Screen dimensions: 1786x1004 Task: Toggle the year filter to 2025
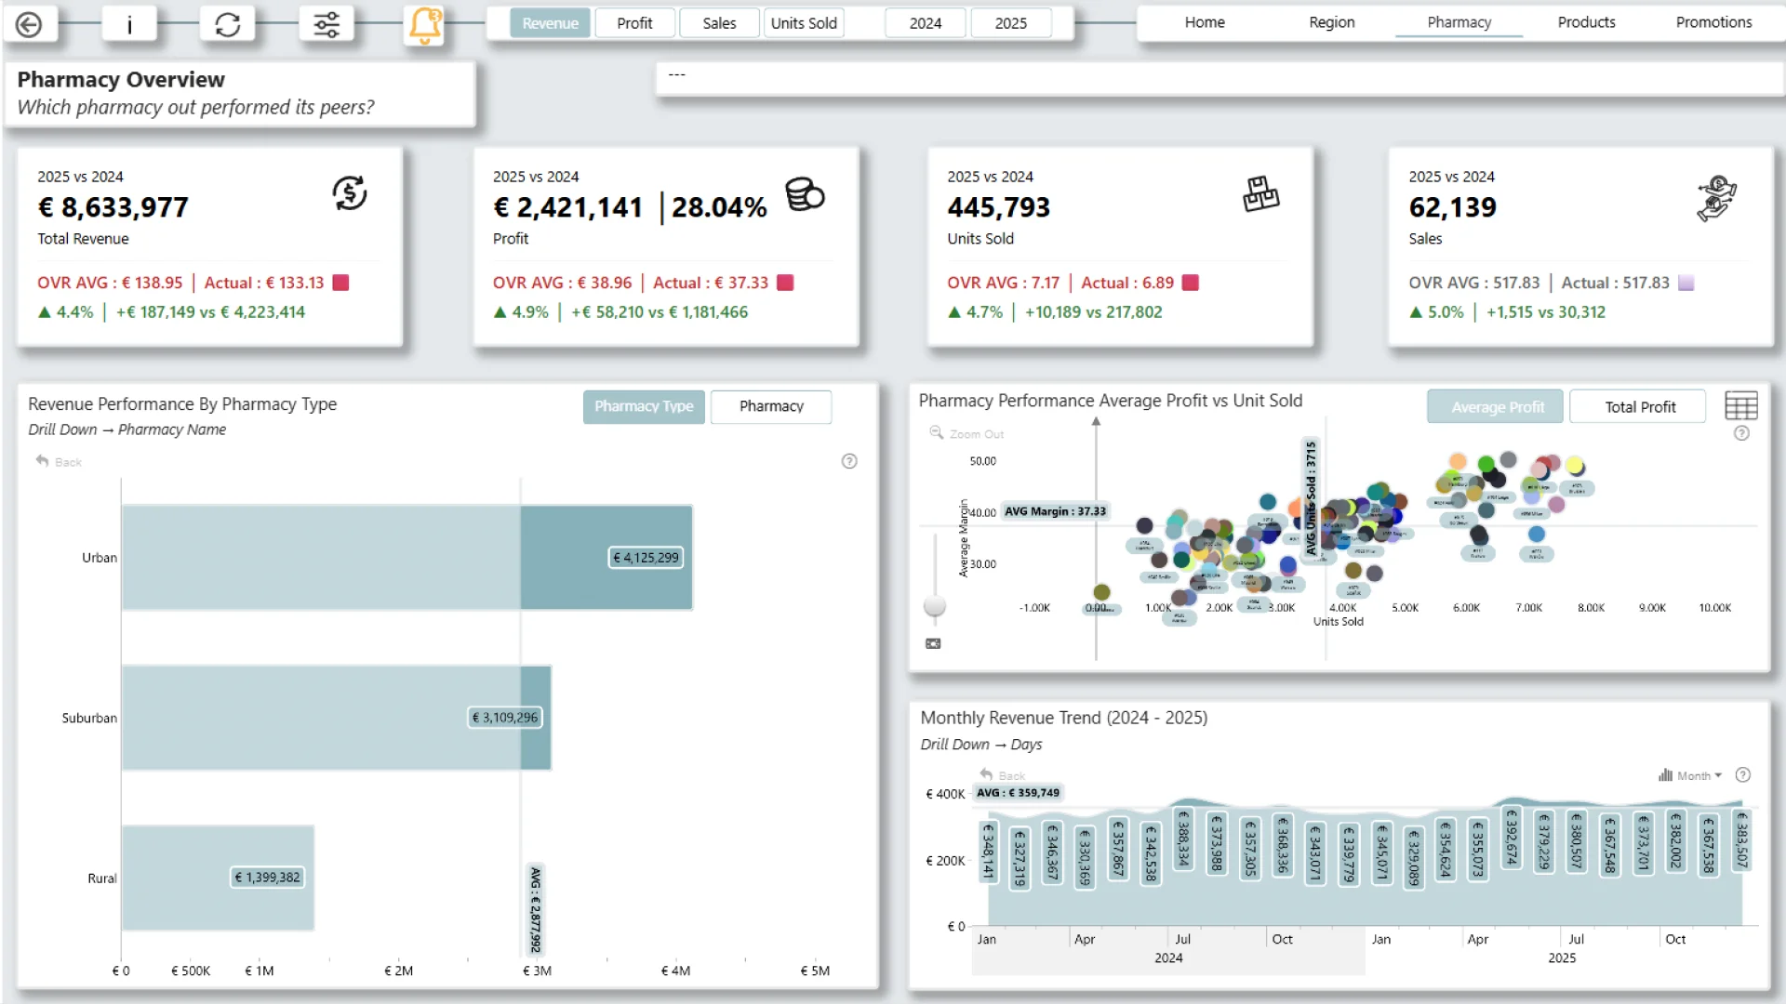pyautogui.click(x=1010, y=23)
